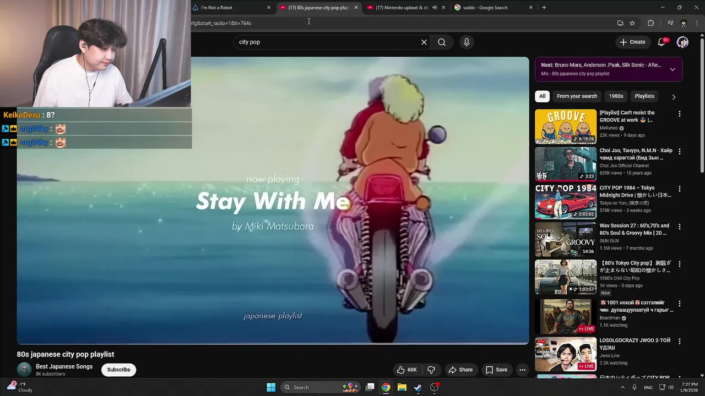Screen dimensions: 705x396
Task: Open Windows Start menu
Action: [271, 387]
